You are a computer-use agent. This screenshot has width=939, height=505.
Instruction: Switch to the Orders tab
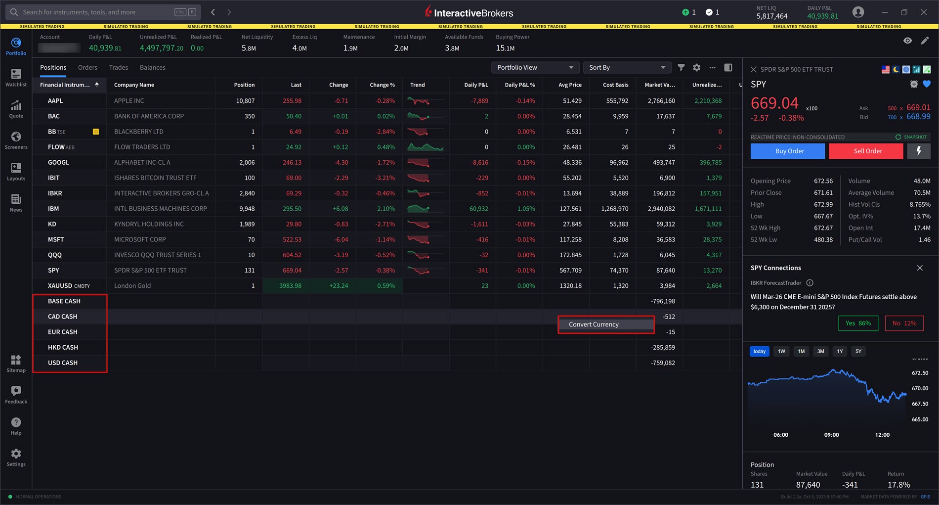pos(87,67)
